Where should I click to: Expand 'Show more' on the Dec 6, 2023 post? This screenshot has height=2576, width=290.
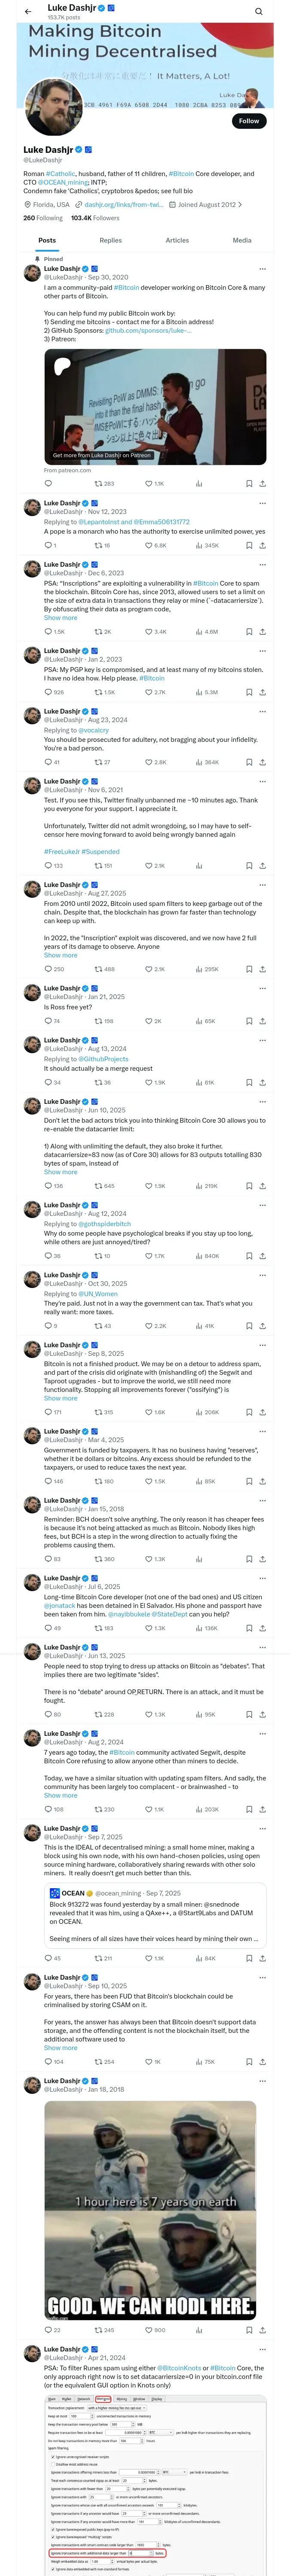(60, 617)
